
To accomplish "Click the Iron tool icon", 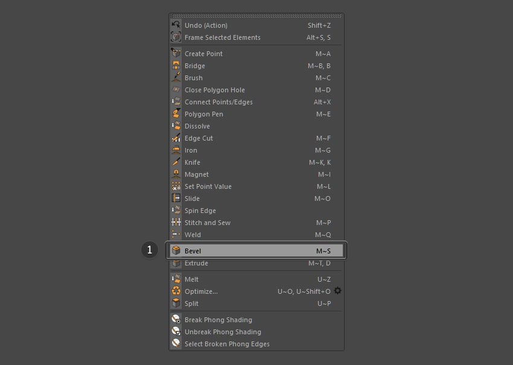I will coord(176,150).
